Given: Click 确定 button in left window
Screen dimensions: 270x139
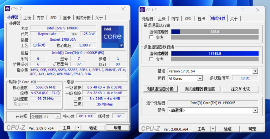Looking at the screenshot, I should click(117, 128).
